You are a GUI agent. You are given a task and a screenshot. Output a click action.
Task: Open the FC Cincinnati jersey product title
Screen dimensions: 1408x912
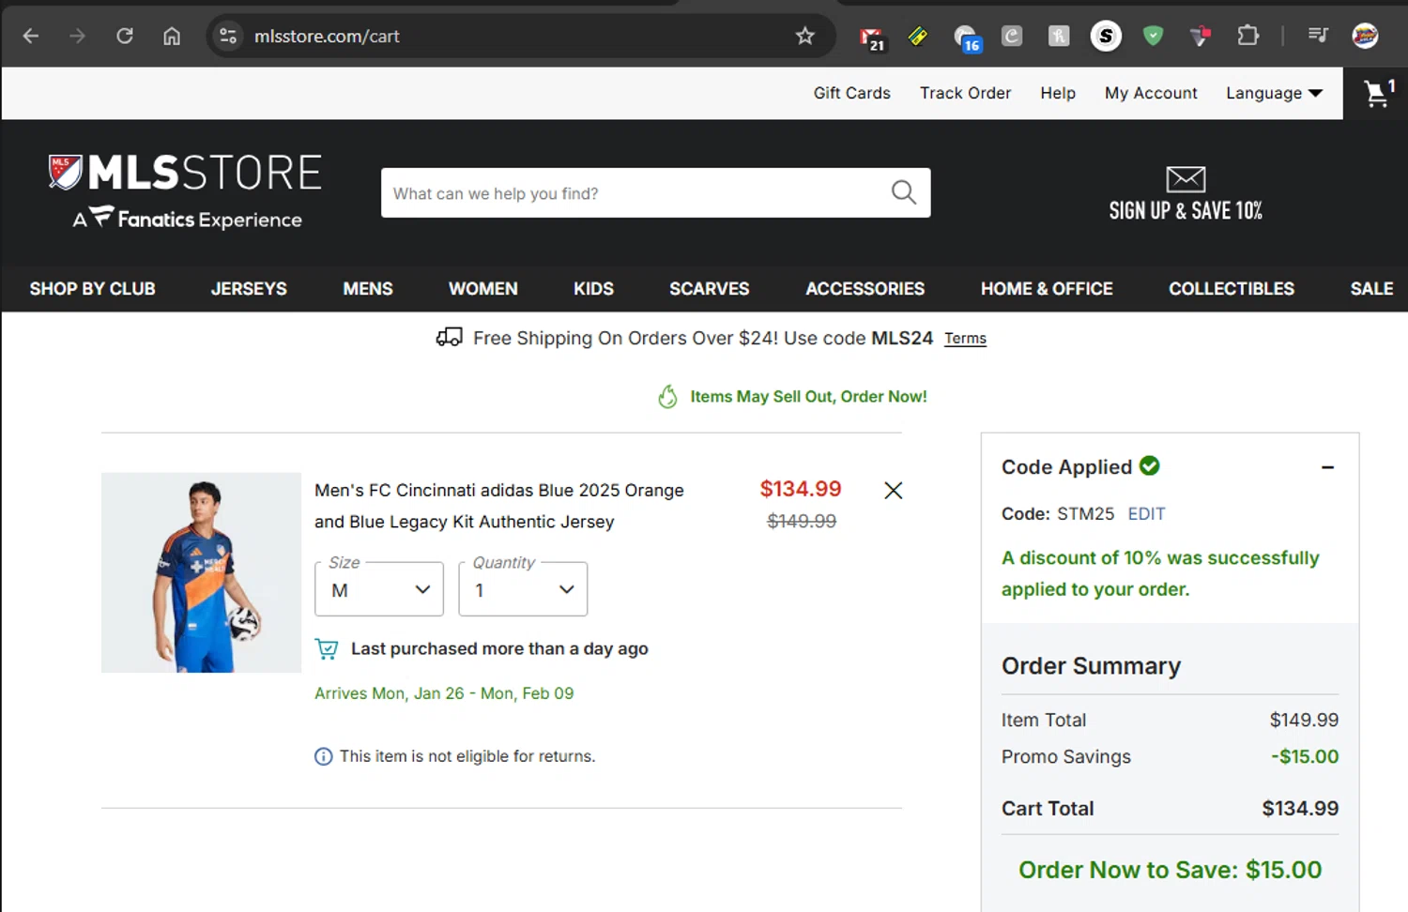[x=499, y=506]
